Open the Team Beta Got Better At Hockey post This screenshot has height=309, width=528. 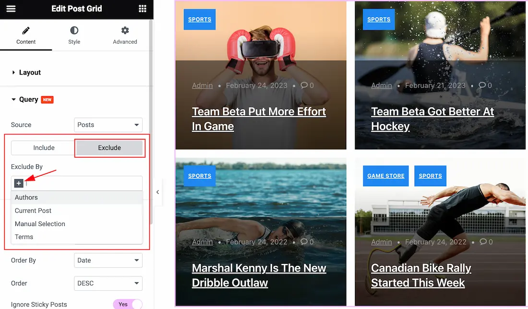click(432, 119)
